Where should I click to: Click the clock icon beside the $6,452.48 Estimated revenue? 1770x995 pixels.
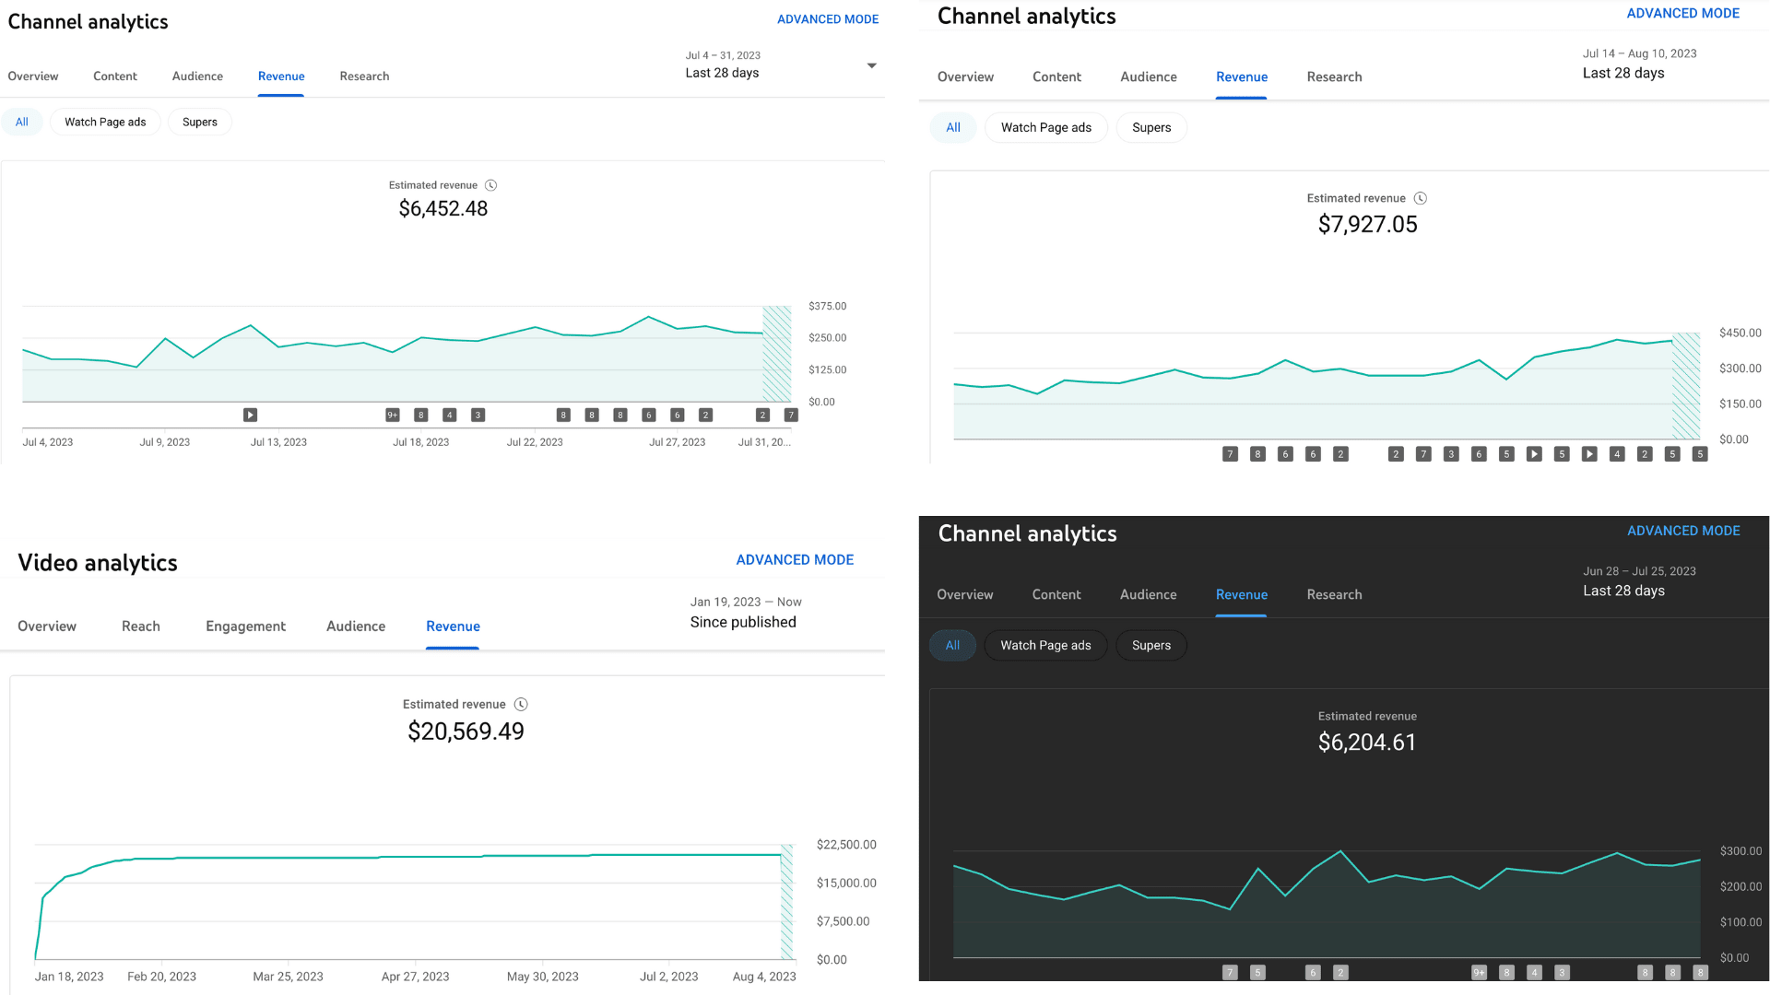tap(491, 185)
